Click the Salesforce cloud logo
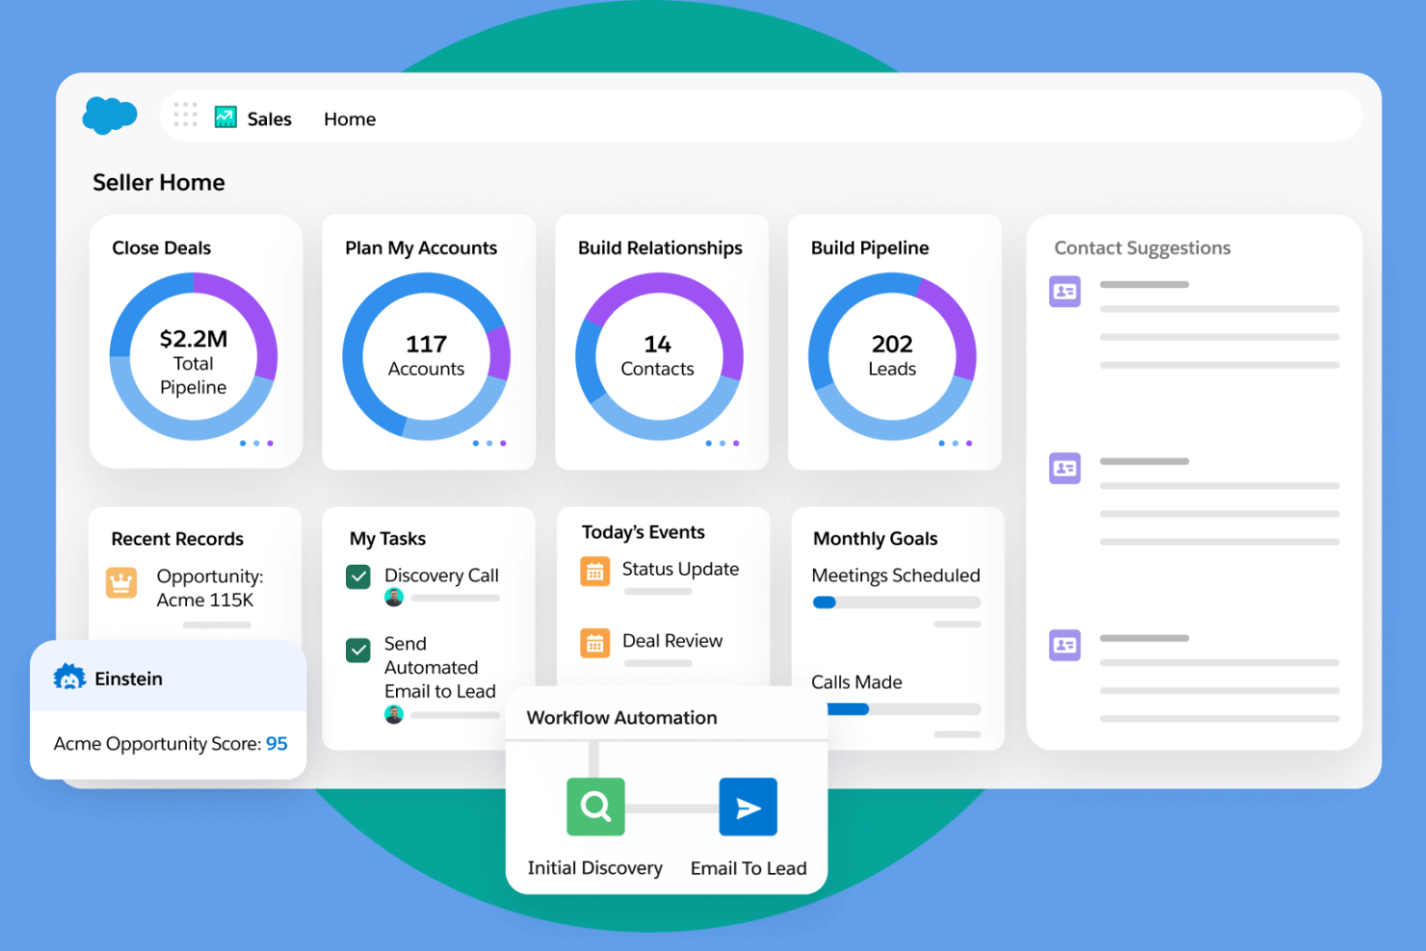The height and width of the screenshot is (951, 1426). pos(109,115)
